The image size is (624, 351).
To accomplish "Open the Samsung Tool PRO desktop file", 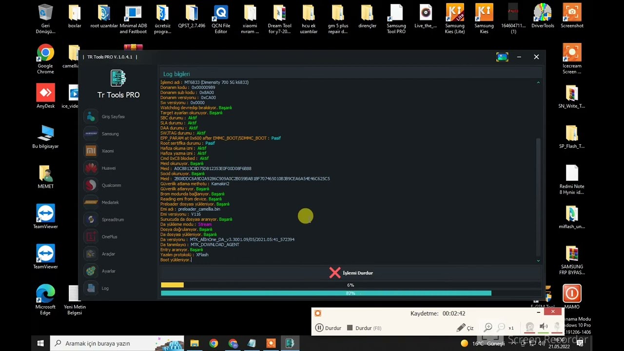I will (x=396, y=19).
